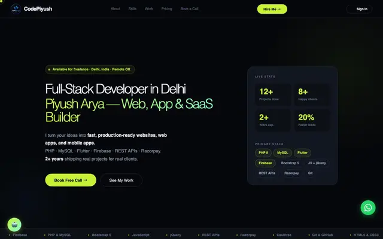Click the Book Free Call button
This screenshot has width=383, height=239.
[71, 180]
